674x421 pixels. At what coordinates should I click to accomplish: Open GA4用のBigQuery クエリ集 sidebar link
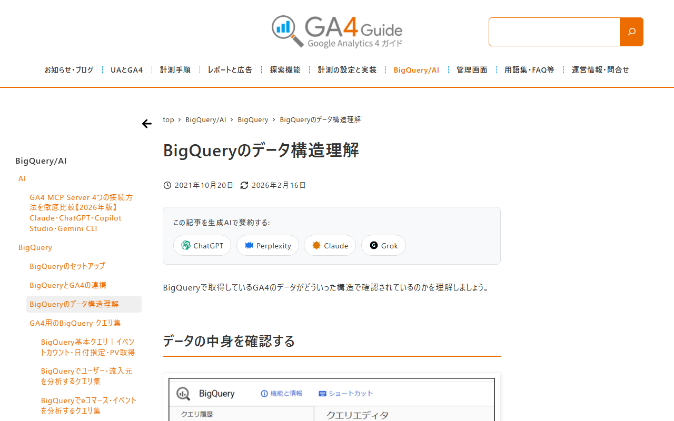coord(75,323)
